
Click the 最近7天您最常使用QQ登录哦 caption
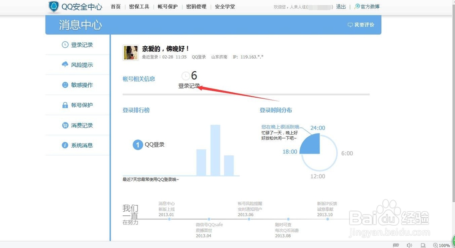tap(151, 179)
